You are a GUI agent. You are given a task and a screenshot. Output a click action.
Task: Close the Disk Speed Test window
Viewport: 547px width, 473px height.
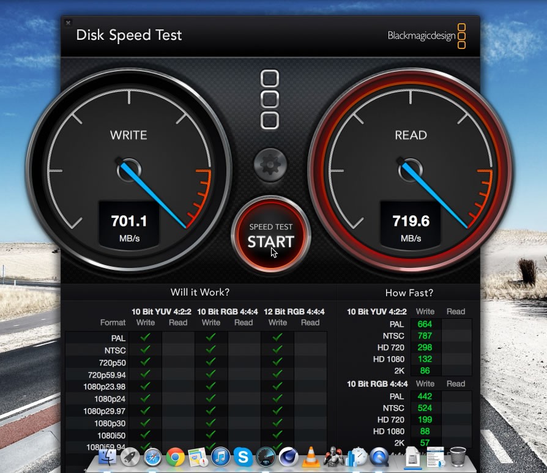(68, 23)
